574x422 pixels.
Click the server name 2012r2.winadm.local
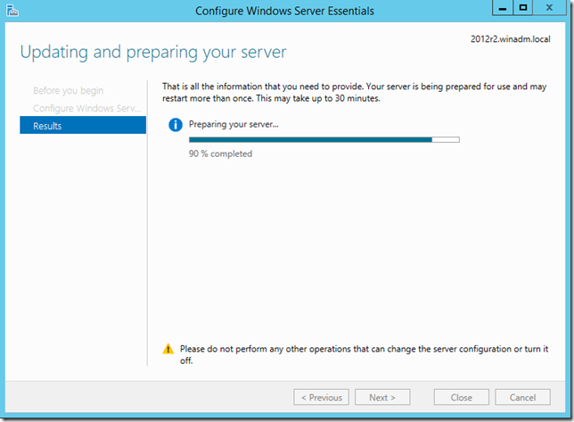point(511,39)
